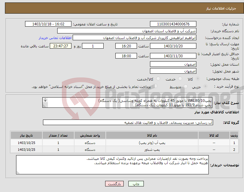Click پمپ آب (واتر پمپ) item cell
244x192 pixels.
pyautogui.click(x=152, y=143)
